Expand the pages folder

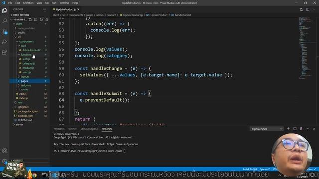pyautogui.click(x=24, y=81)
